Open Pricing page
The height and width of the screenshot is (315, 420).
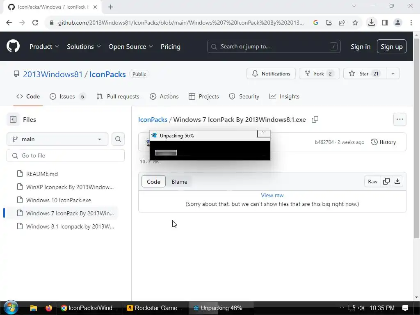[171, 47]
